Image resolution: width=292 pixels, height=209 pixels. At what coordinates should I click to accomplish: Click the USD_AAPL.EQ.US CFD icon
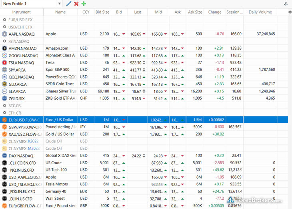tap(4, 177)
